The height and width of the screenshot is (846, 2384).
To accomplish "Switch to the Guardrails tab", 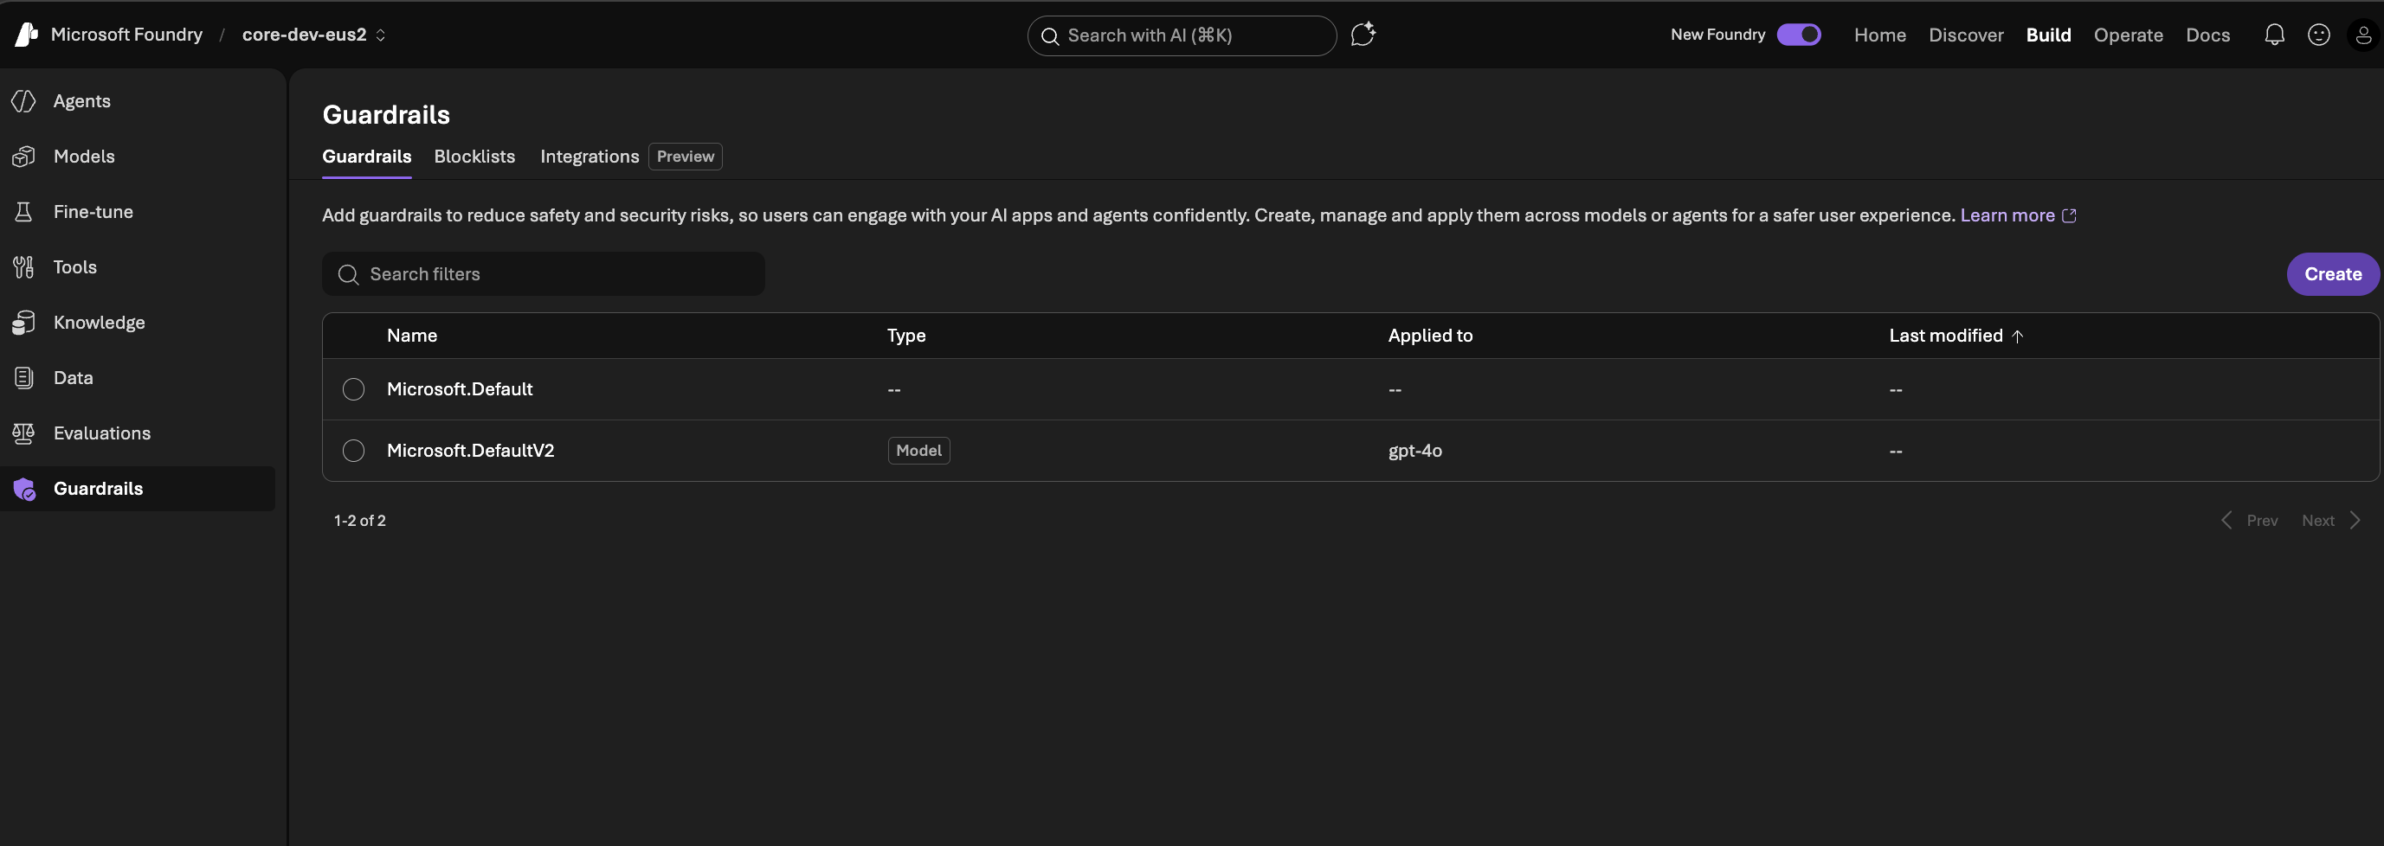I will [366, 157].
